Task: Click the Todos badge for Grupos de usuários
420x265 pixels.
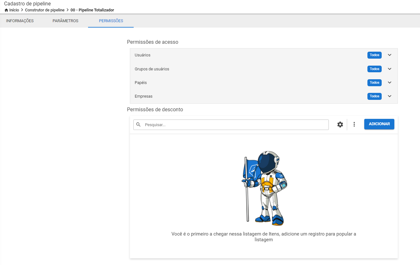Action: tap(374, 69)
